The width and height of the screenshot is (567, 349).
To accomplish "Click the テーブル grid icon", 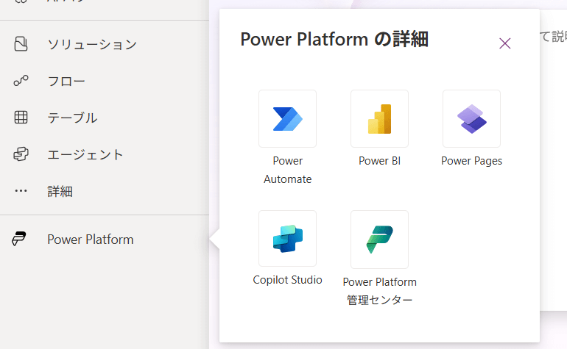I will click(21, 118).
